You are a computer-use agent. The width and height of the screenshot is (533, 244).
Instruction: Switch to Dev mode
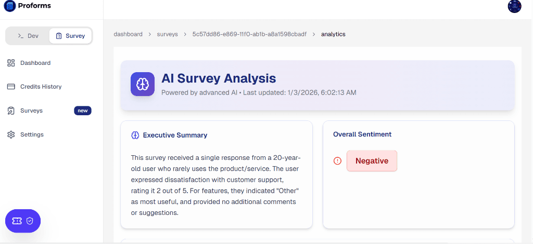(x=28, y=36)
